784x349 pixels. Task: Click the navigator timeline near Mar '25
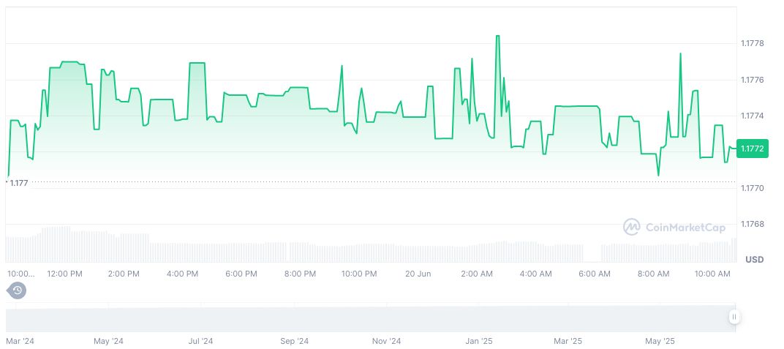point(568,318)
